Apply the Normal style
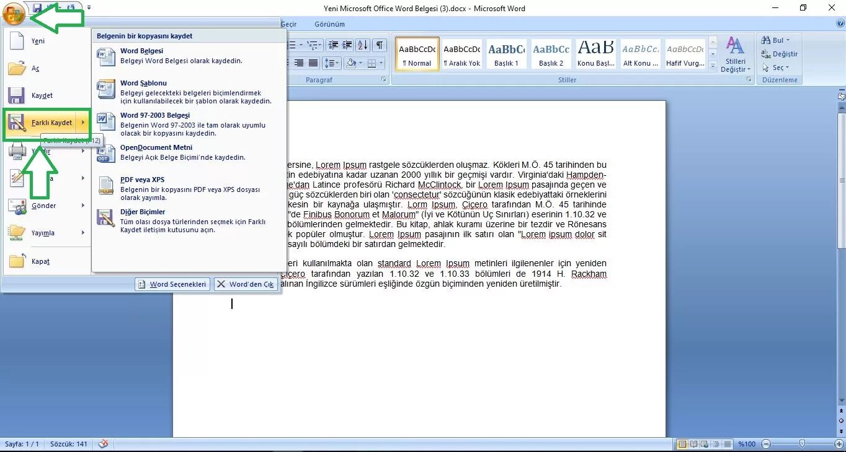Image resolution: width=846 pixels, height=452 pixels. (x=417, y=53)
